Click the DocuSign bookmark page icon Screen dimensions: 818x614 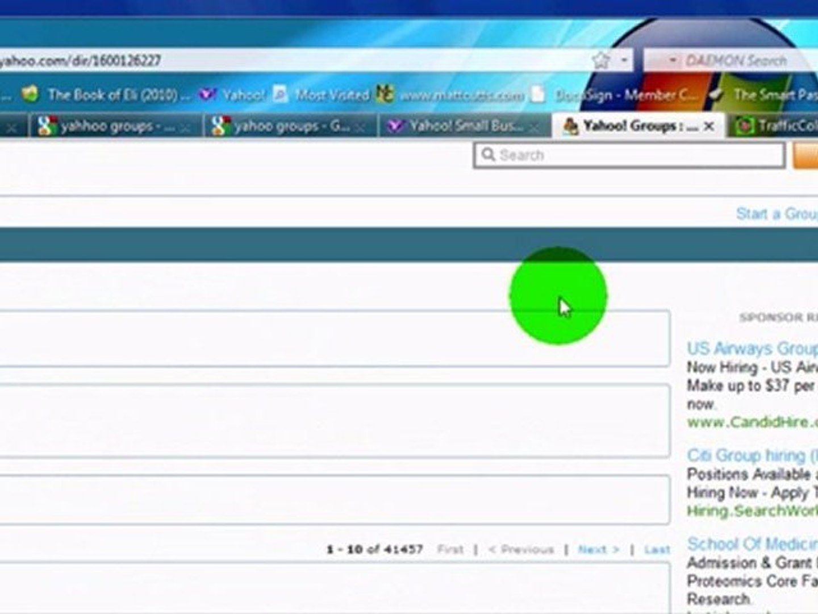tap(538, 94)
